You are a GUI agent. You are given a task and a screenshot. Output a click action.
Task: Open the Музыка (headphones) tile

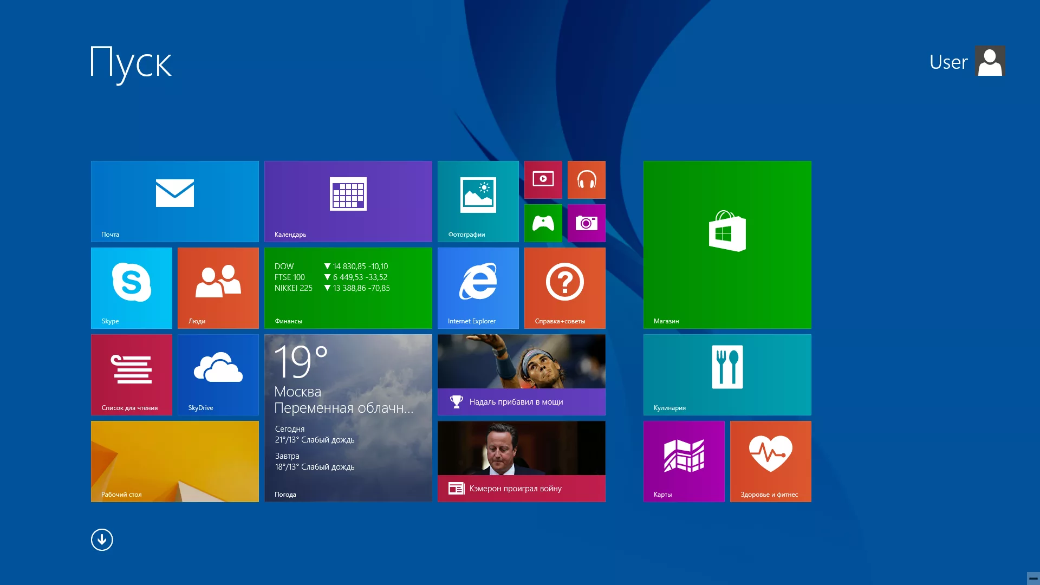(x=587, y=179)
